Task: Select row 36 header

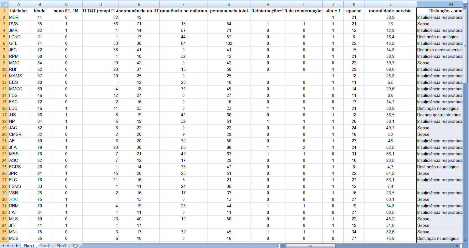Action: 4,238
